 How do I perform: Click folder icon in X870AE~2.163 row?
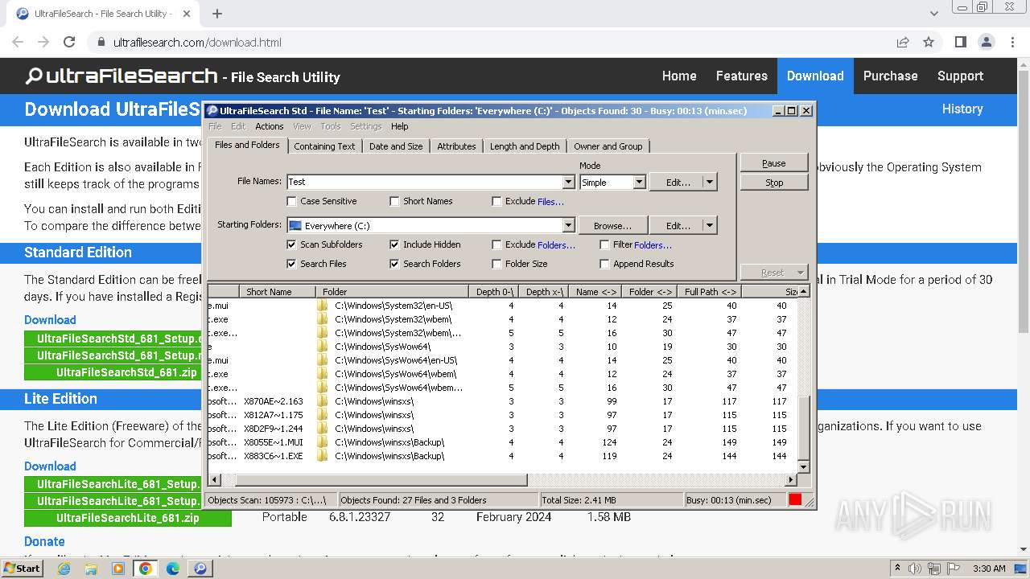323,401
